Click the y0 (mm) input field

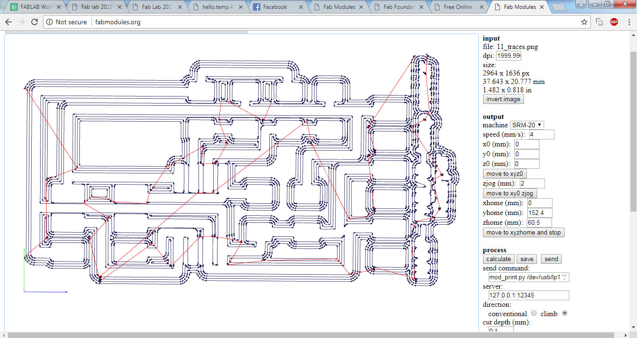click(x=526, y=154)
